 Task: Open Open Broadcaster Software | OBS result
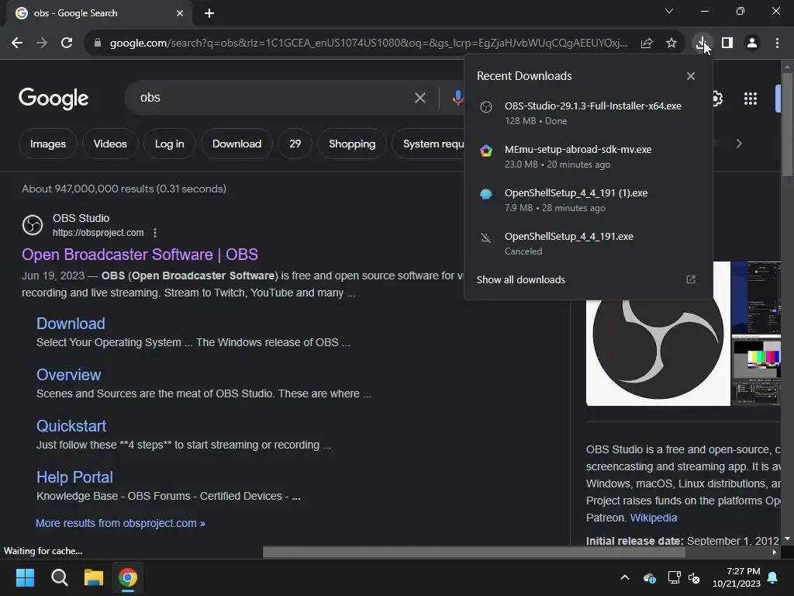tap(140, 255)
